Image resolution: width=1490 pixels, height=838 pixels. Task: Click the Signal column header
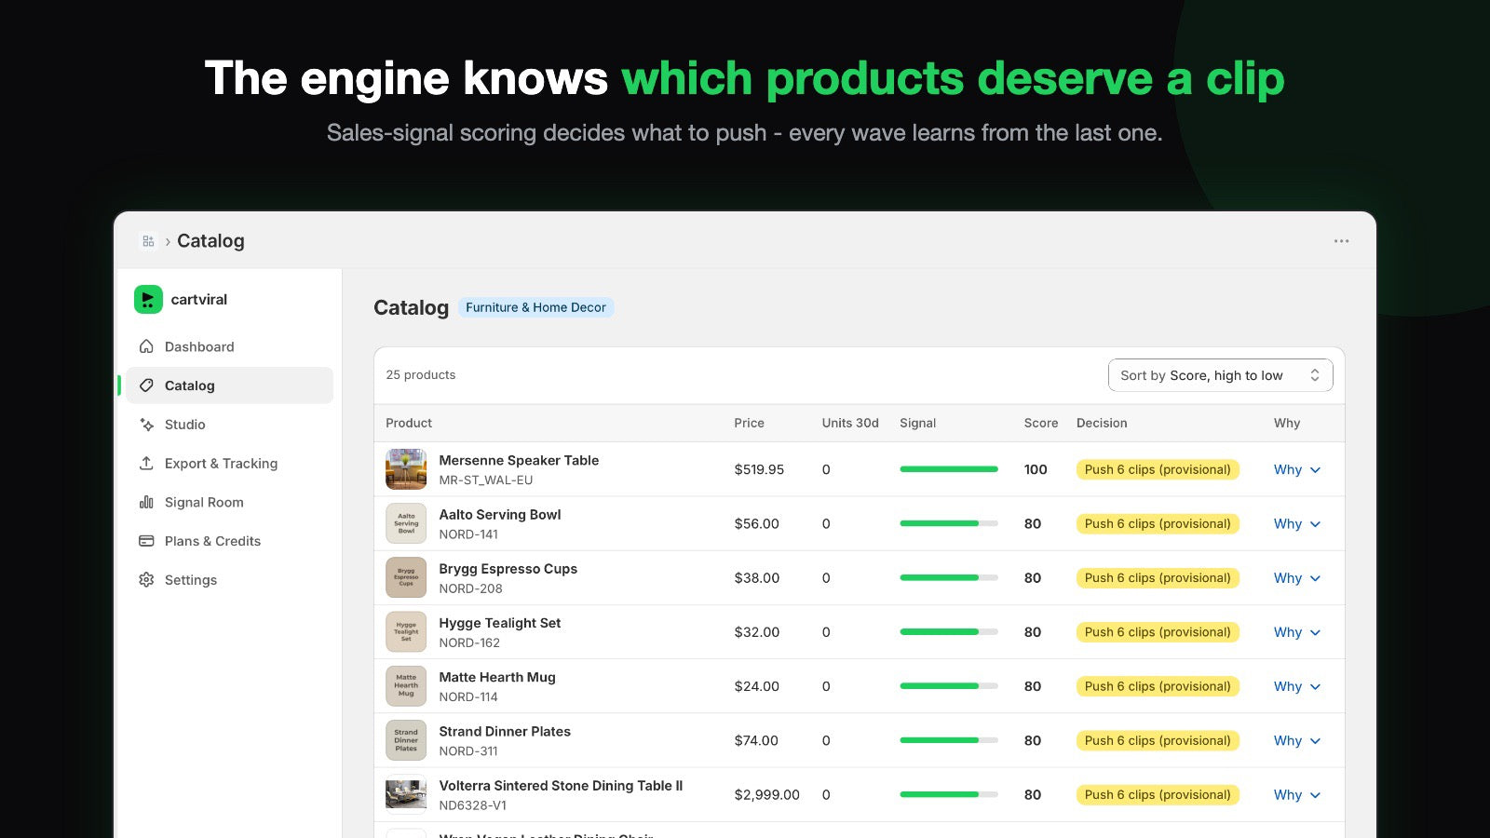coord(917,423)
